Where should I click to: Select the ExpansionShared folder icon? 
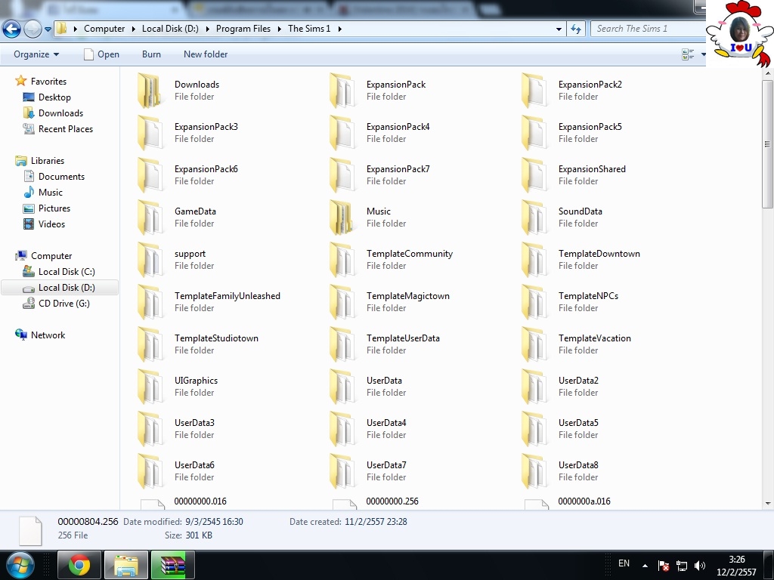534,175
